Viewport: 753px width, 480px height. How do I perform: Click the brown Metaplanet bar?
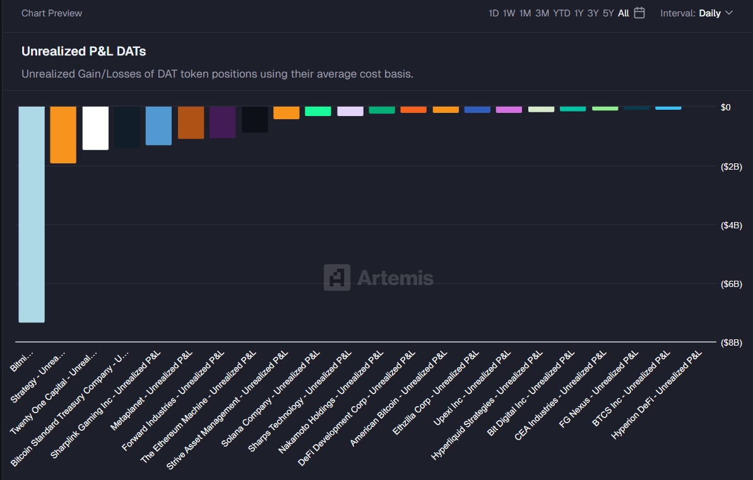coord(191,122)
